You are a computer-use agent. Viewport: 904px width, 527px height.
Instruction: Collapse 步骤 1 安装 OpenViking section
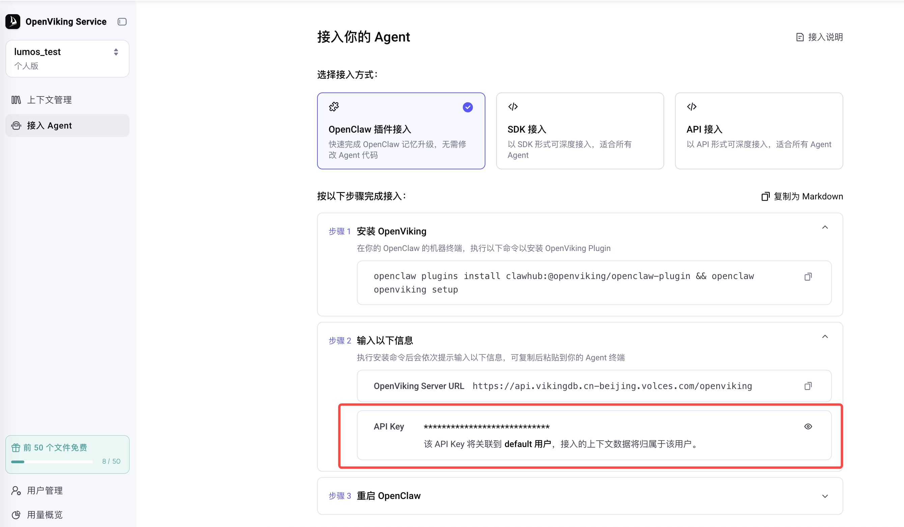pyautogui.click(x=825, y=227)
